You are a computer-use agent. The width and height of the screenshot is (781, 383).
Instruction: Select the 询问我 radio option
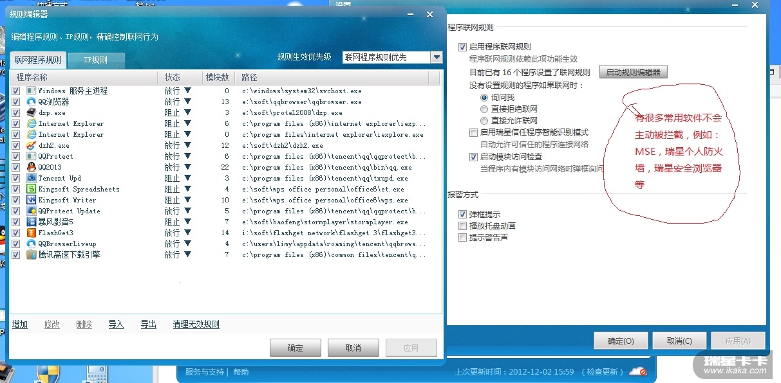pyautogui.click(x=484, y=98)
